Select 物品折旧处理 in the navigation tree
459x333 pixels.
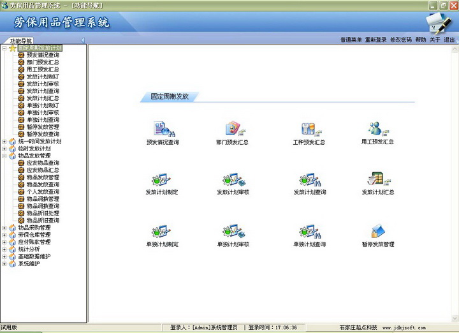42,213
